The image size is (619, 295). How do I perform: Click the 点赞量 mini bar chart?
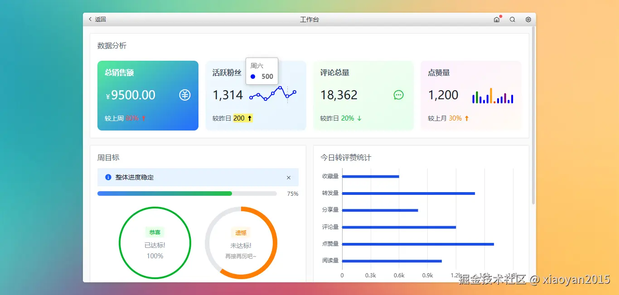493,96
